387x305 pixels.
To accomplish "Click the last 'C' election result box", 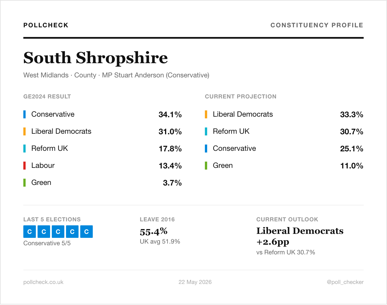I will [x=87, y=232].
